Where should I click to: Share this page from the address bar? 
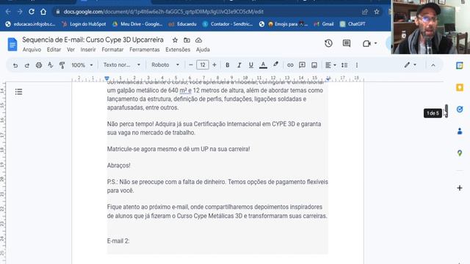point(365,12)
